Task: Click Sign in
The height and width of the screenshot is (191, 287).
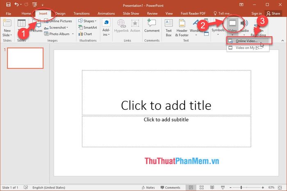Action: point(256,14)
